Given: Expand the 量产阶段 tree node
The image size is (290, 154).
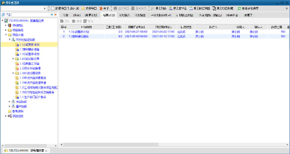Looking at the screenshot, I should (x=10, y=107).
